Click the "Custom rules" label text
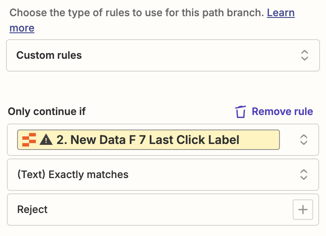 (x=49, y=55)
